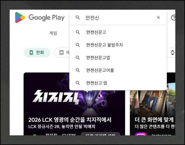Select the watch device filter chip
This screenshot has height=145, width=185.
click(171, 53)
